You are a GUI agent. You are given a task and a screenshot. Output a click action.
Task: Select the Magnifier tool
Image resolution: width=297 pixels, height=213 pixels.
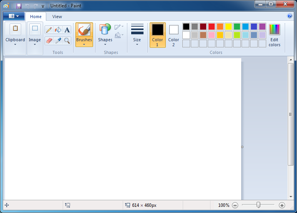(67, 40)
